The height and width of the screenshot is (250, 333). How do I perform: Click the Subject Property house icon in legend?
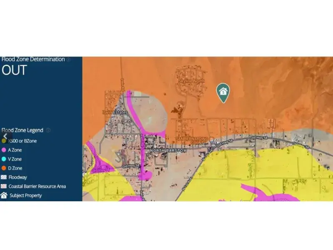[4, 195]
